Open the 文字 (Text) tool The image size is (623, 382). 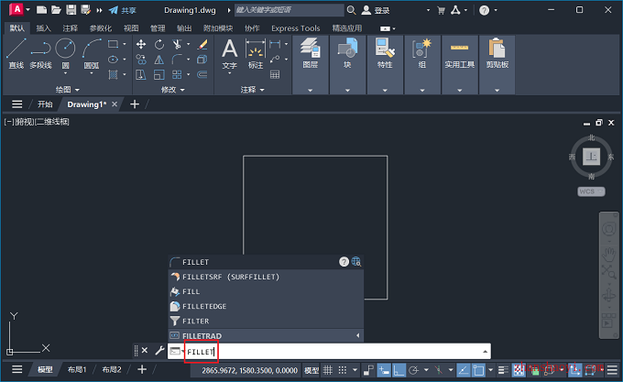click(x=230, y=54)
